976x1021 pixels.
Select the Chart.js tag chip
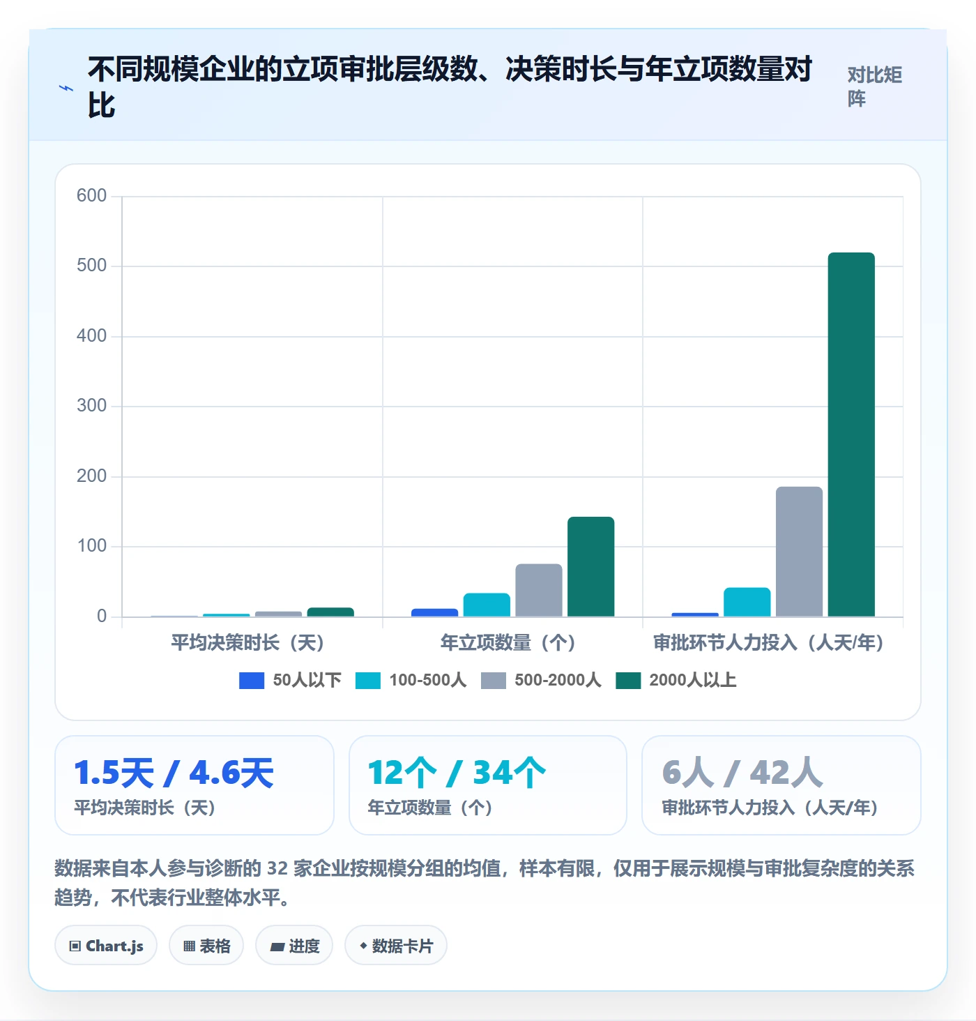[106, 946]
